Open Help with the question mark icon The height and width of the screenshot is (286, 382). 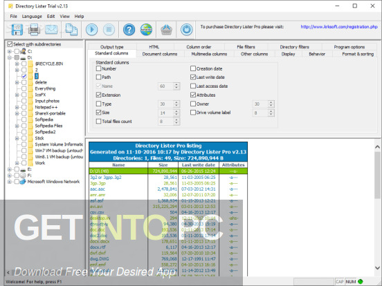pos(129,30)
